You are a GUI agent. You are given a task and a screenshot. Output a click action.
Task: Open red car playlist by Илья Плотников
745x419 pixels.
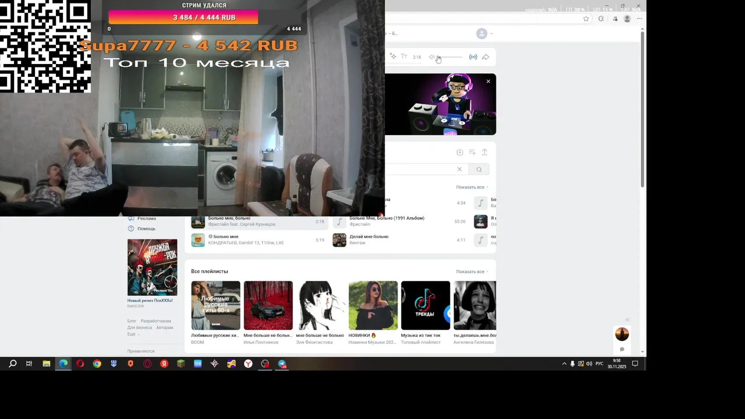point(268,306)
